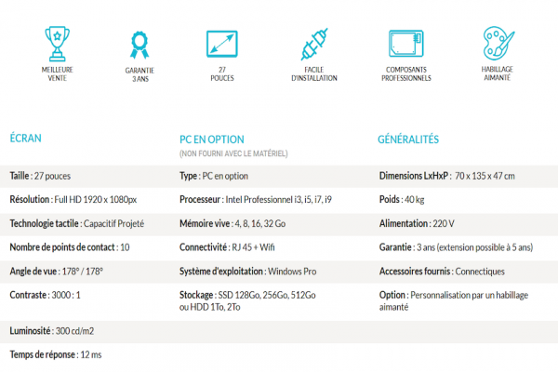Select 'Système d'exploitation : Windows Pro'

(248, 272)
